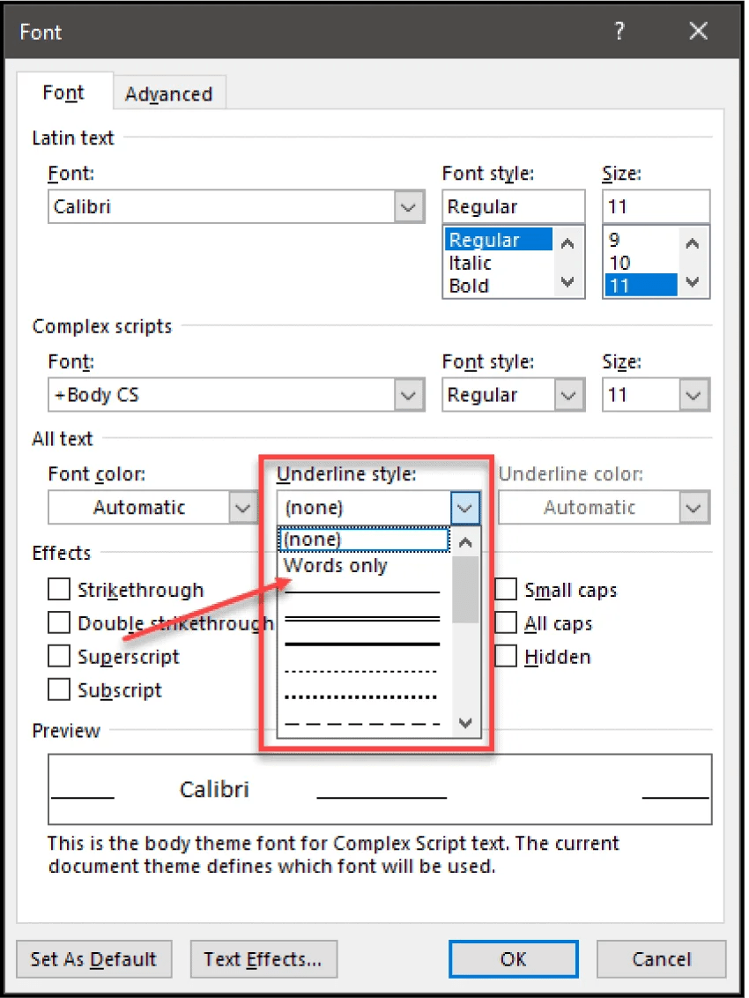Enable Superscript formatting
This screenshot has height=998, width=749.
point(58,656)
